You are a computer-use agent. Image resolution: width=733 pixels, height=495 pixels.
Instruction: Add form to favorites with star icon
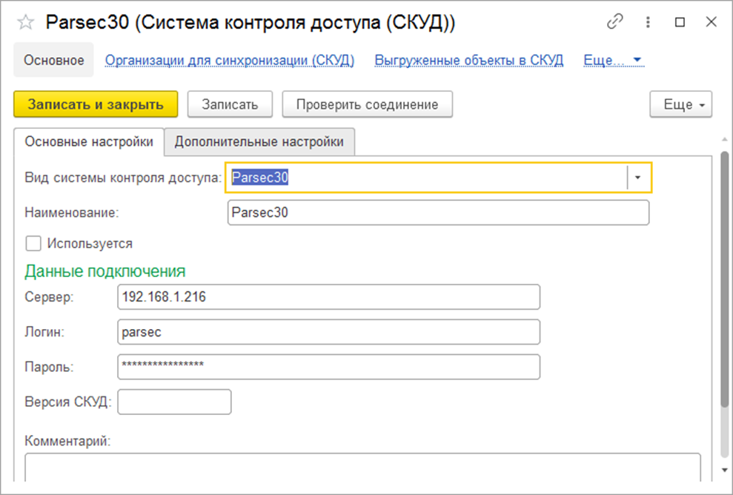[25, 23]
